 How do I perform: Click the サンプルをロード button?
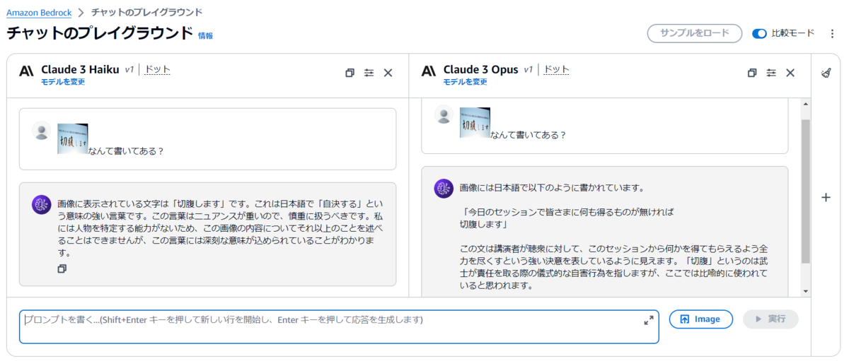(x=694, y=33)
